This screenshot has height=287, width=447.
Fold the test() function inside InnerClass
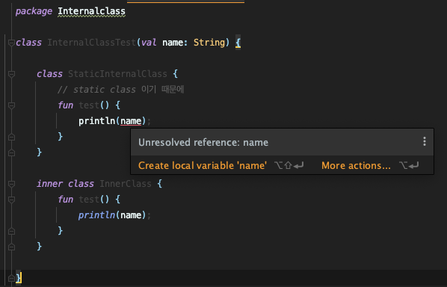tap(11, 200)
